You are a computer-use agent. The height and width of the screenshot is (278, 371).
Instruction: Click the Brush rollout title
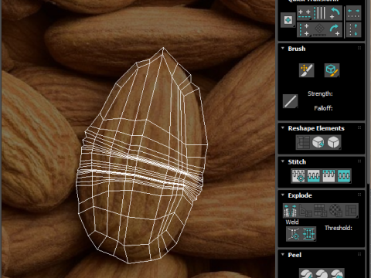click(297, 49)
